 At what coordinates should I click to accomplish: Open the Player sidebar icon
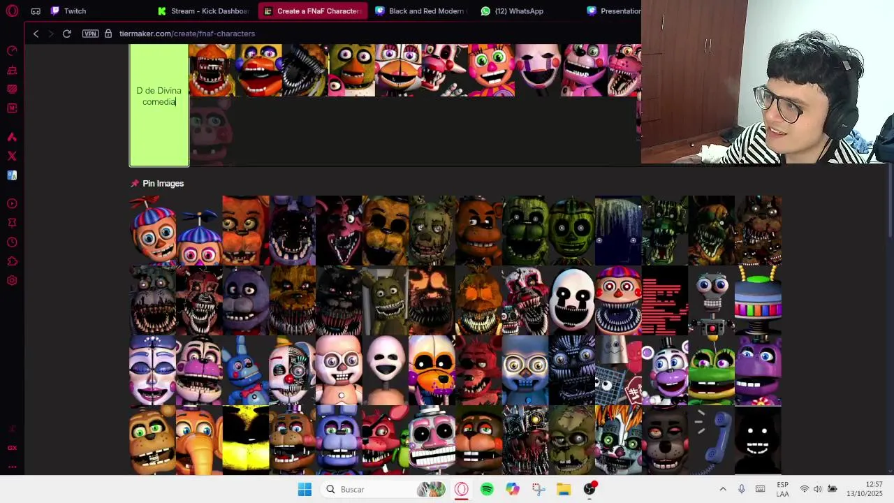(x=12, y=204)
